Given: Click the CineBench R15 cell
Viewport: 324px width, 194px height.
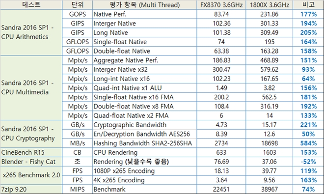Looking at the screenshot, I should [31, 152].
